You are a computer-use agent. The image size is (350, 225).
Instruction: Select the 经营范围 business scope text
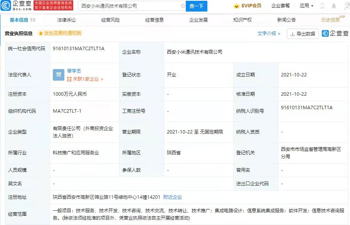coord(199,214)
